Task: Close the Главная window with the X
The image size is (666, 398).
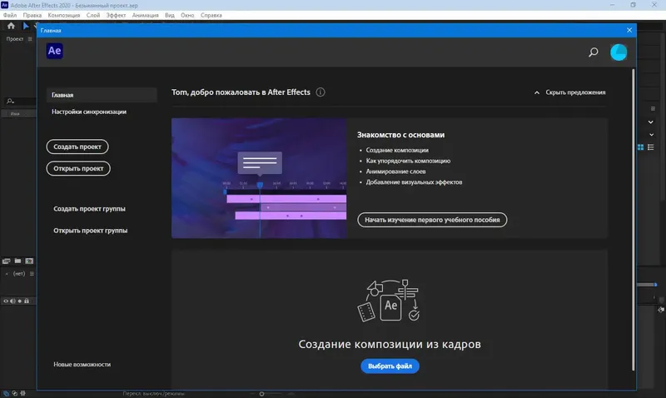Action: point(629,30)
